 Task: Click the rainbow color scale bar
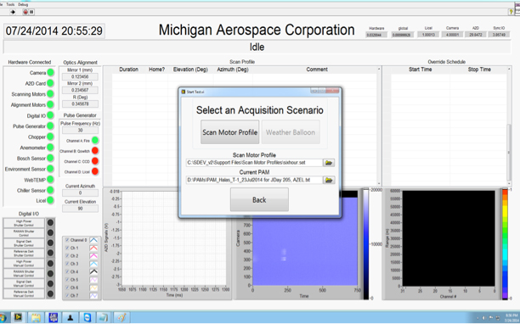505,244
